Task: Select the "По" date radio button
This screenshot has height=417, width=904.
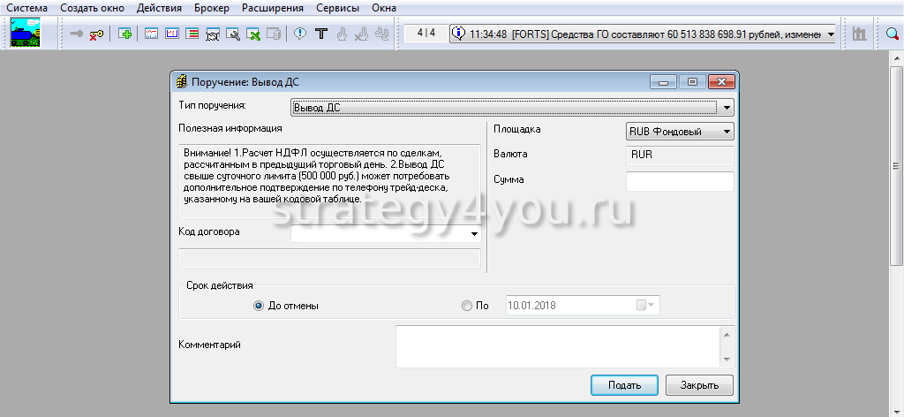Action: click(467, 306)
